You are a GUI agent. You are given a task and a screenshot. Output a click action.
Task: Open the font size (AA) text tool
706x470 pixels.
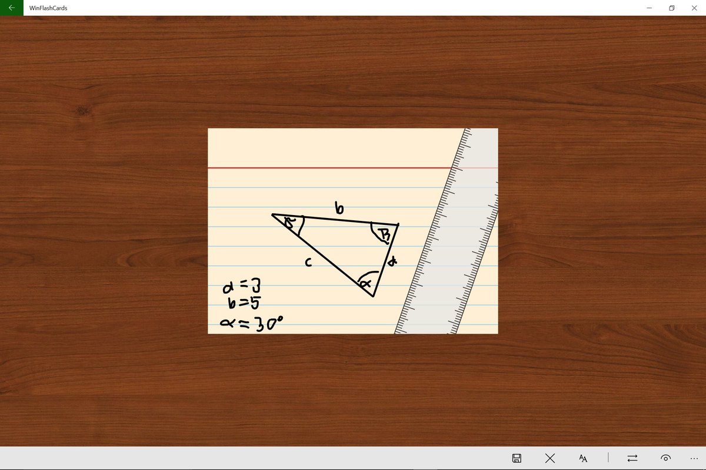583,458
